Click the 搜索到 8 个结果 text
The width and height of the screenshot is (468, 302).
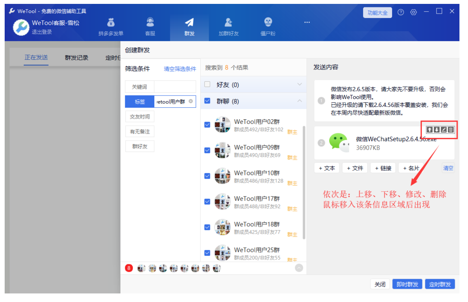pyautogui.click(x=227, y=68)
